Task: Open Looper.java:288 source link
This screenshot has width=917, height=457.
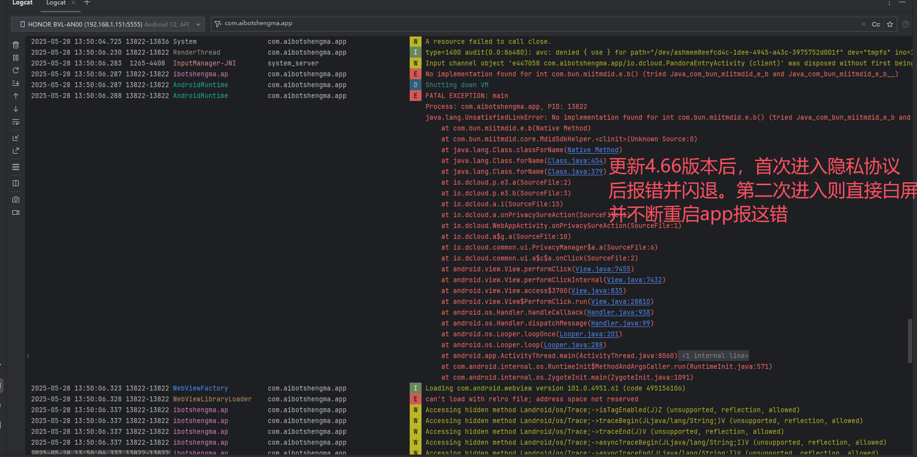Action: [573, 345]
